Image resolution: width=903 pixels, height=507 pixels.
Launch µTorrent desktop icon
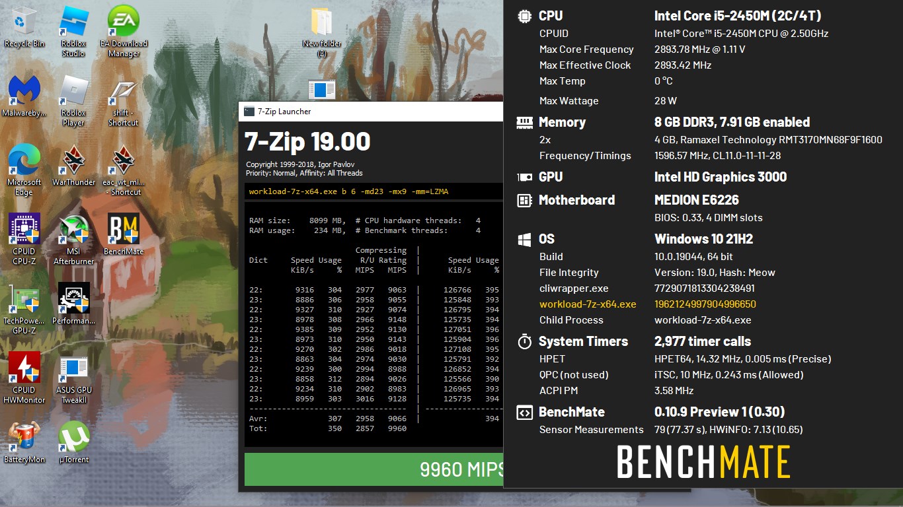point(73,442)
